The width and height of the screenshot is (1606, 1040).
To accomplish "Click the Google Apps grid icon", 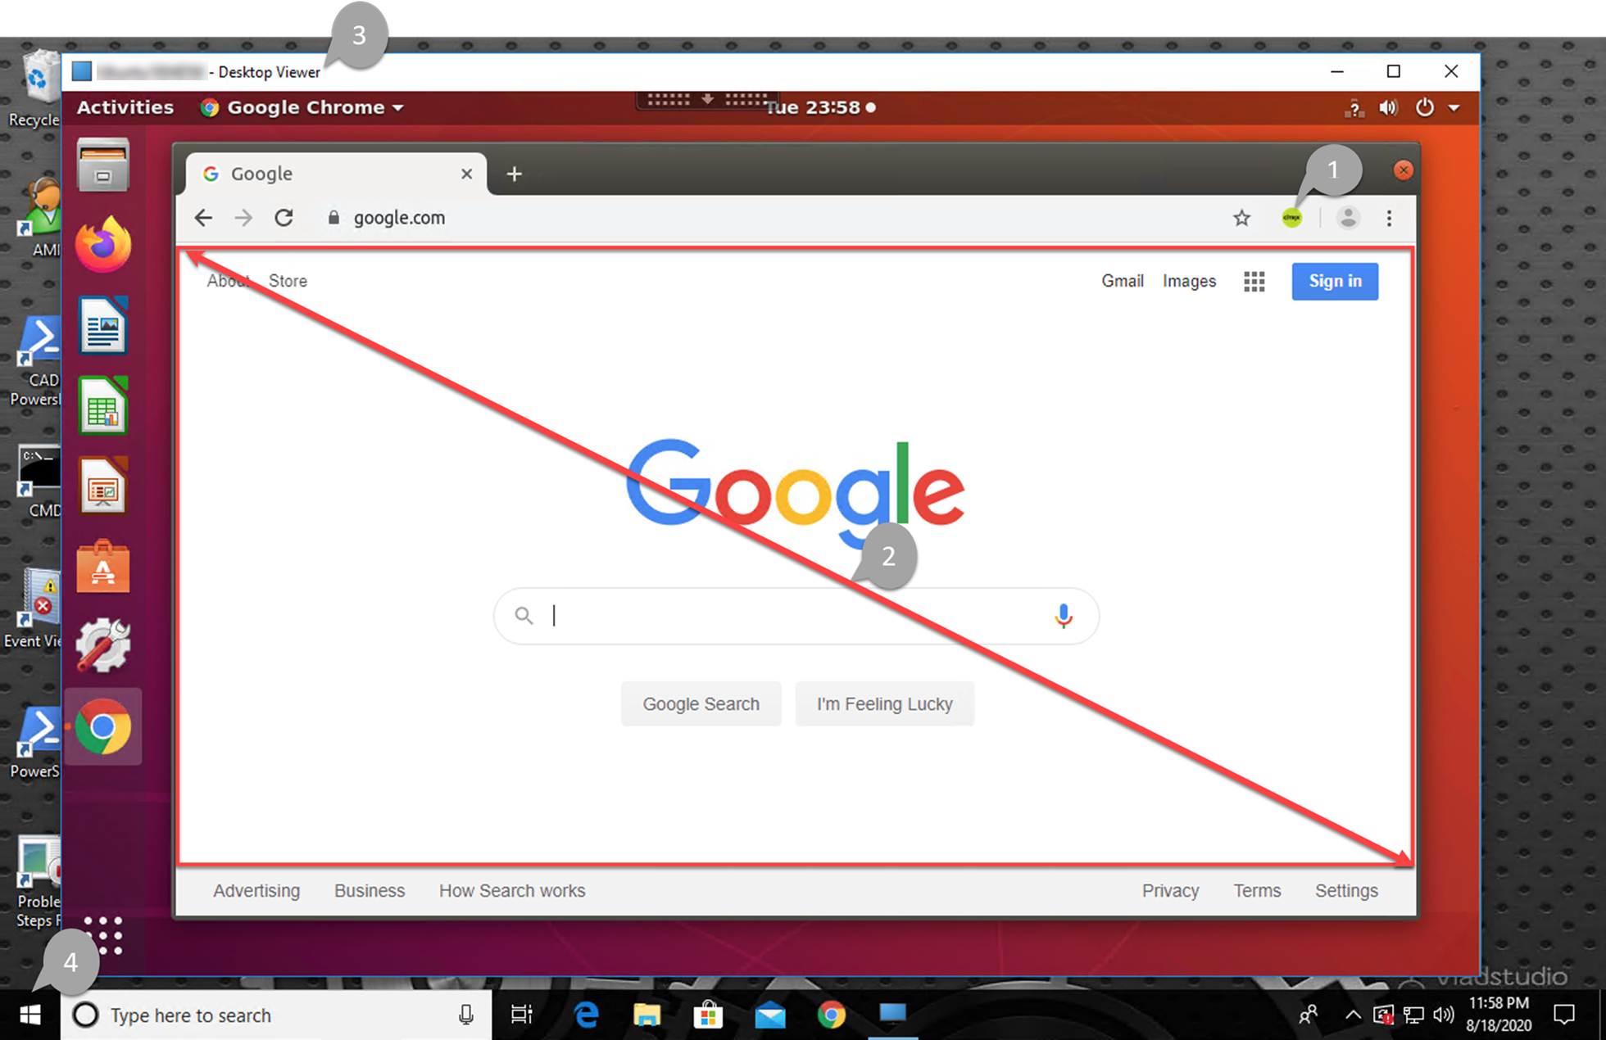I will click(x=1254, y=281).
